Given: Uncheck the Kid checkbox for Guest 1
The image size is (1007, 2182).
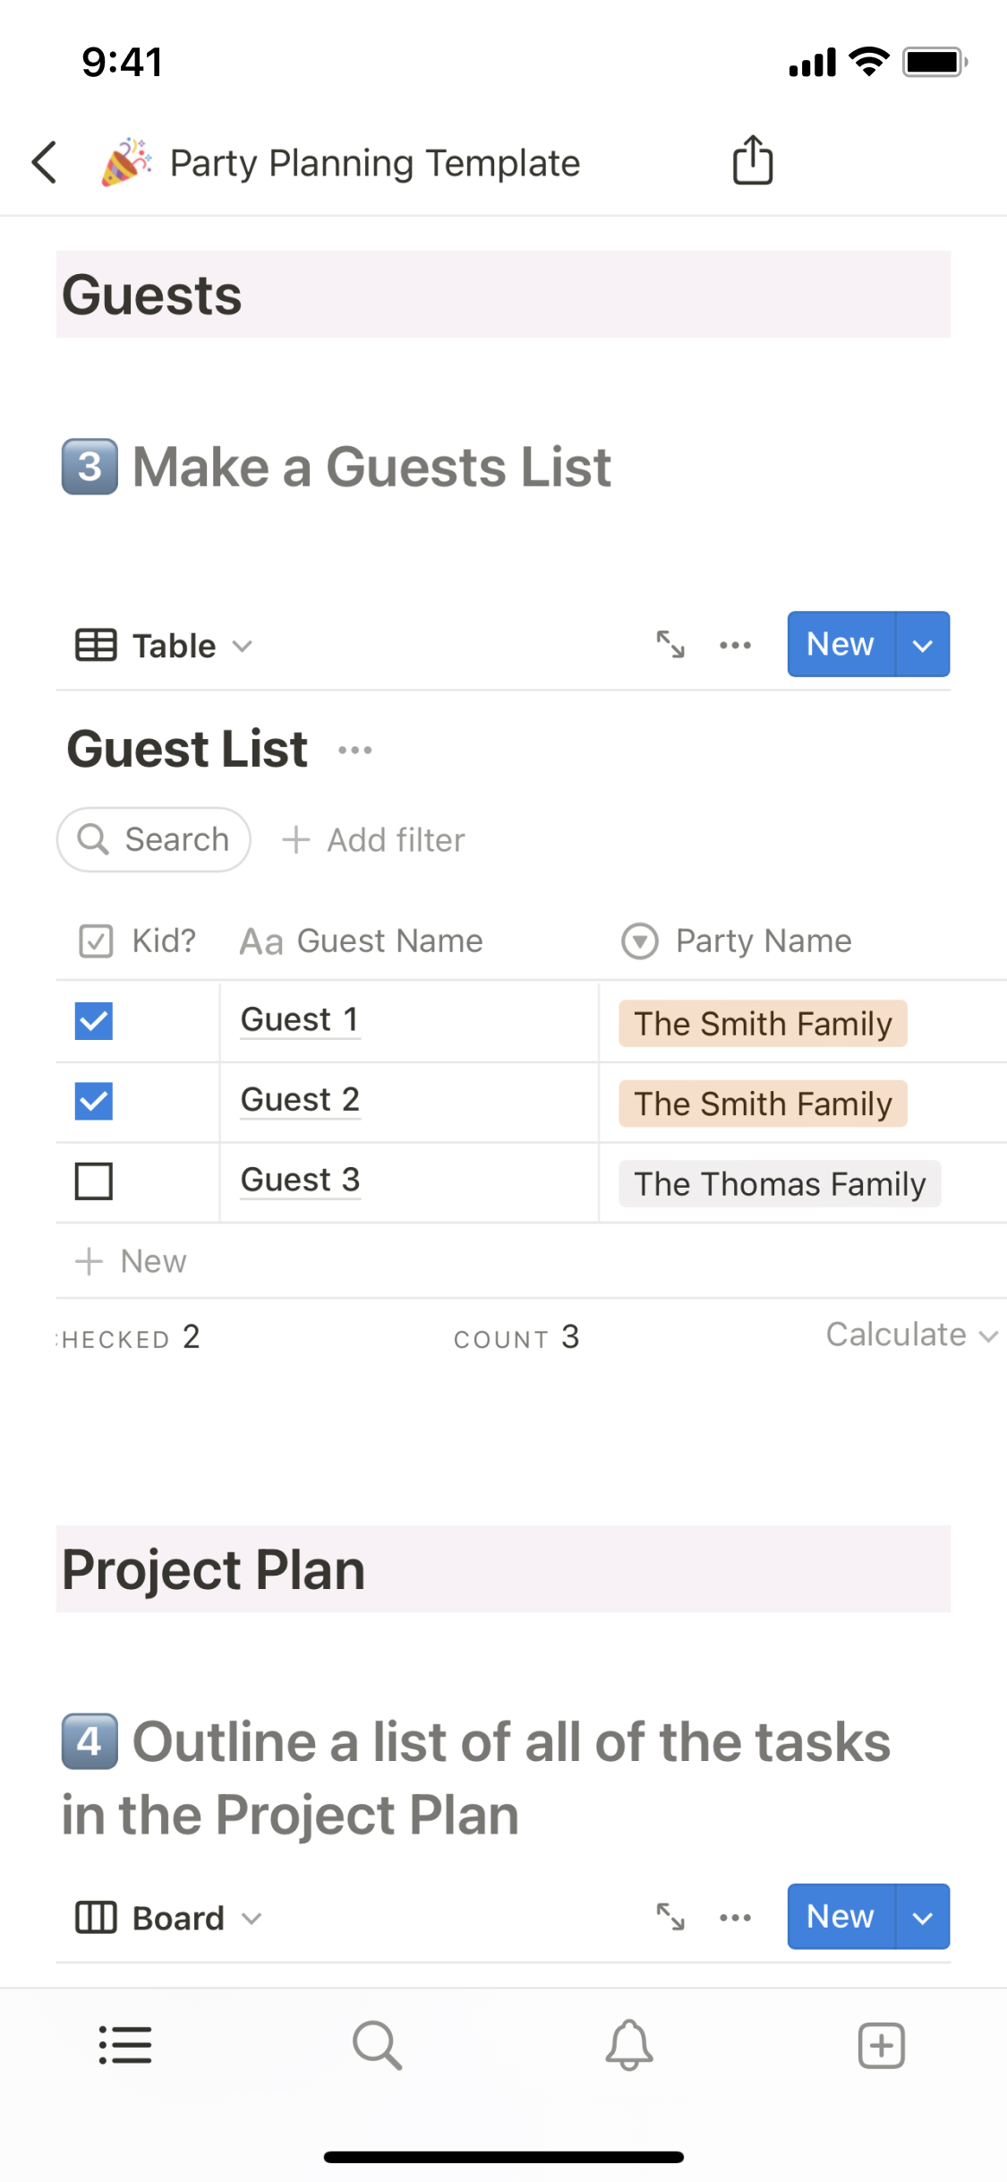Looking at the screenshot, I should tap(94, 1021).
